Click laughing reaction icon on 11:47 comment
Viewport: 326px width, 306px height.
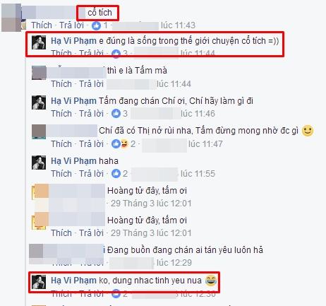tap(123, 143)
